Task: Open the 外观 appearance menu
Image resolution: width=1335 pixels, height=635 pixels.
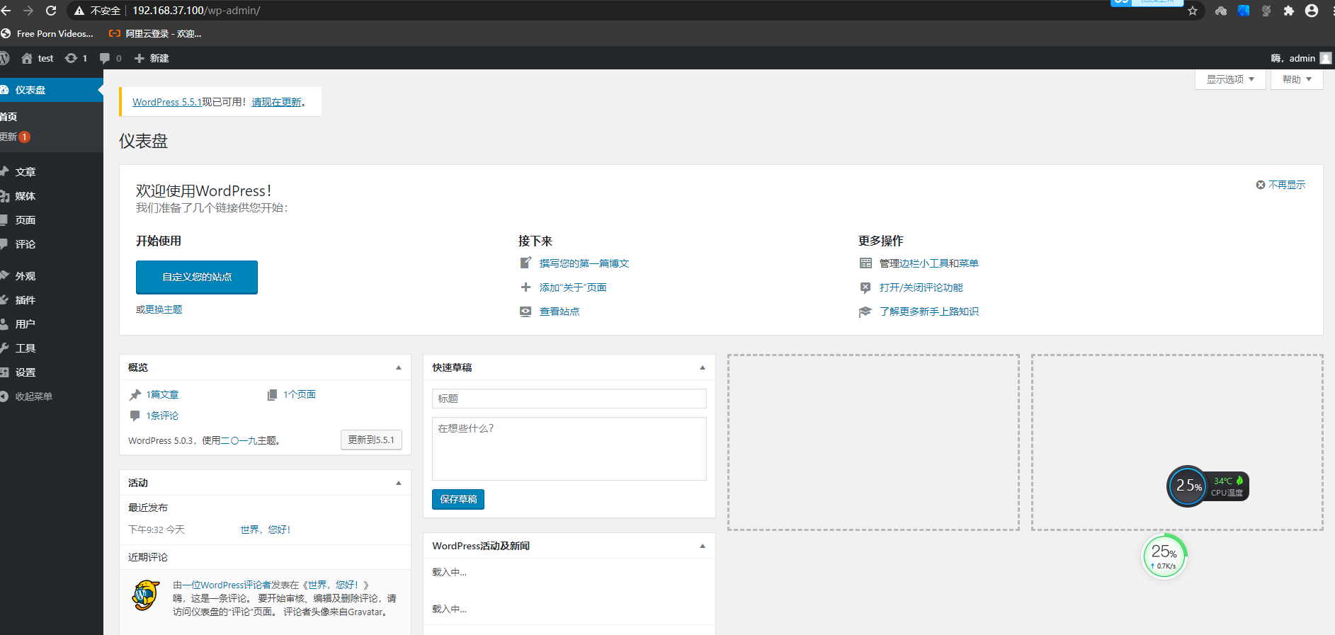Action: (52, 276)
